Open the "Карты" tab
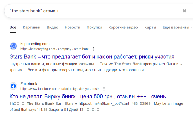The height and width of the screenshot is (121, 193). click(150, 27)
